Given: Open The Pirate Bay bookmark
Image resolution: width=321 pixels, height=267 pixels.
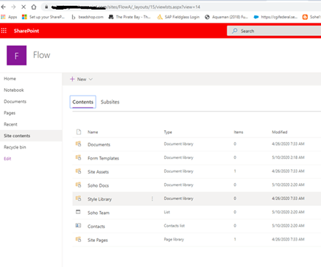Looking at the screenshot, I should [x=130, y=17].
